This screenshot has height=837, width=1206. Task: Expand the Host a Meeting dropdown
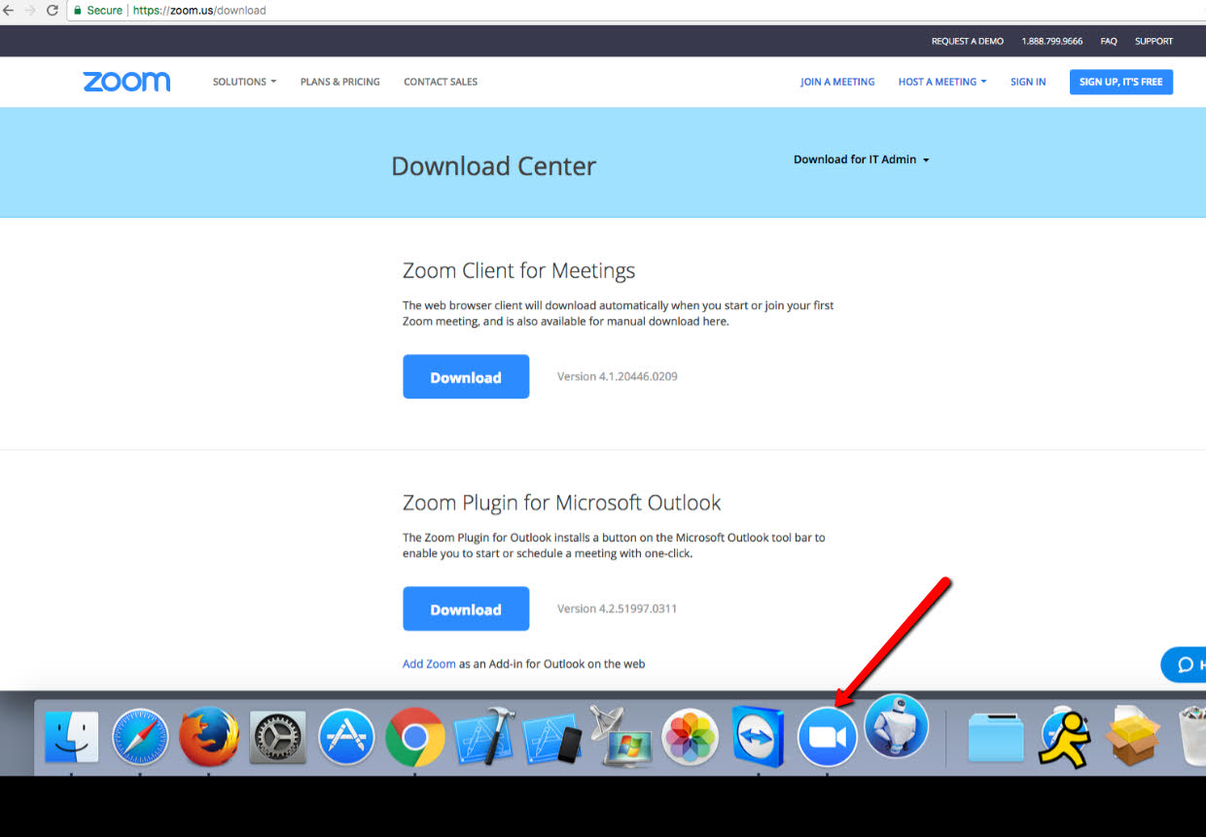[942, 82]
